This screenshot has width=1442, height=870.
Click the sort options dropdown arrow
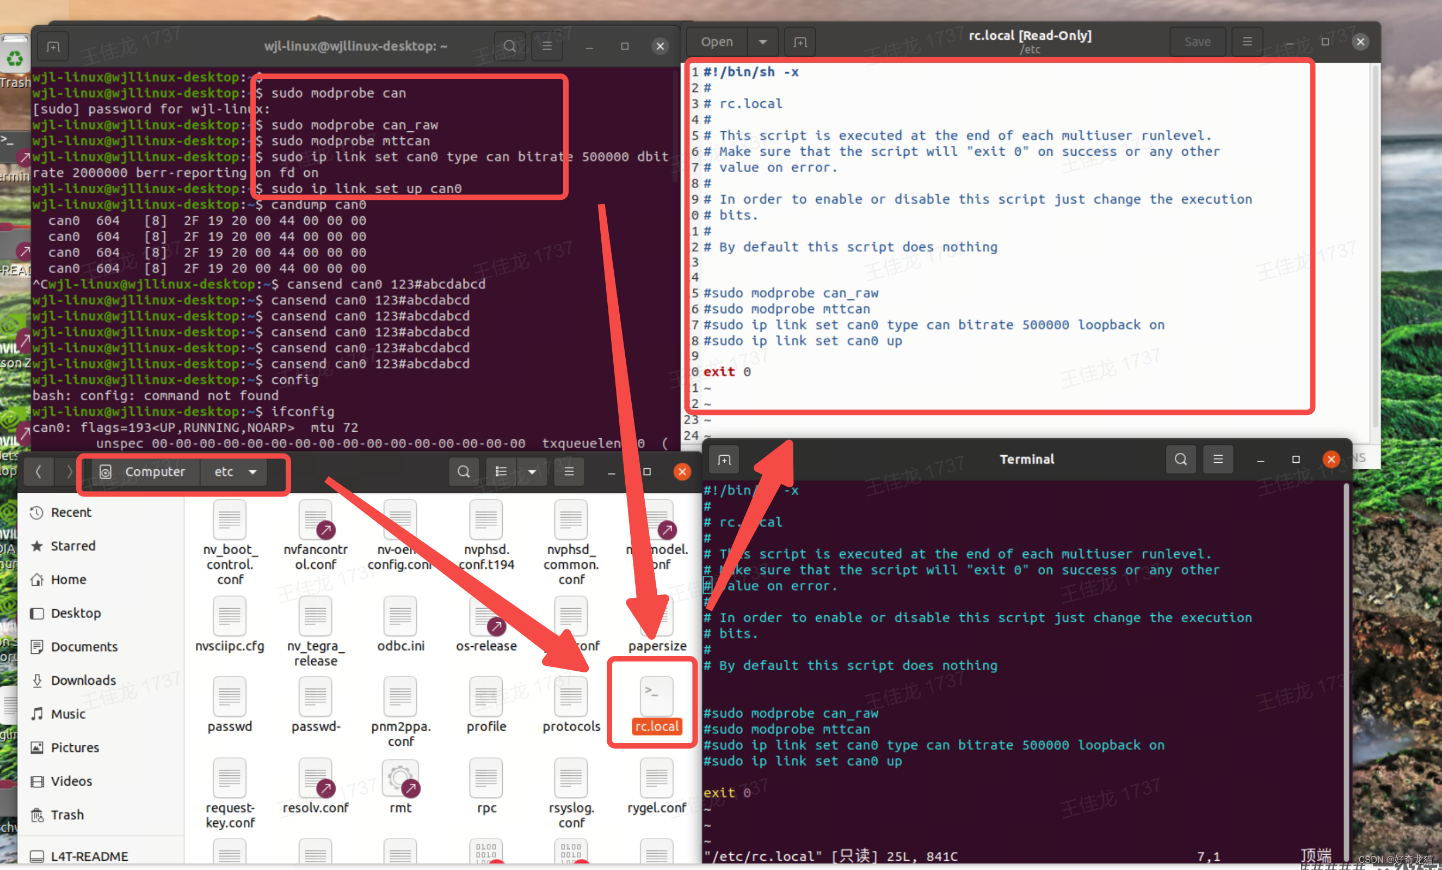click(532, 471)
